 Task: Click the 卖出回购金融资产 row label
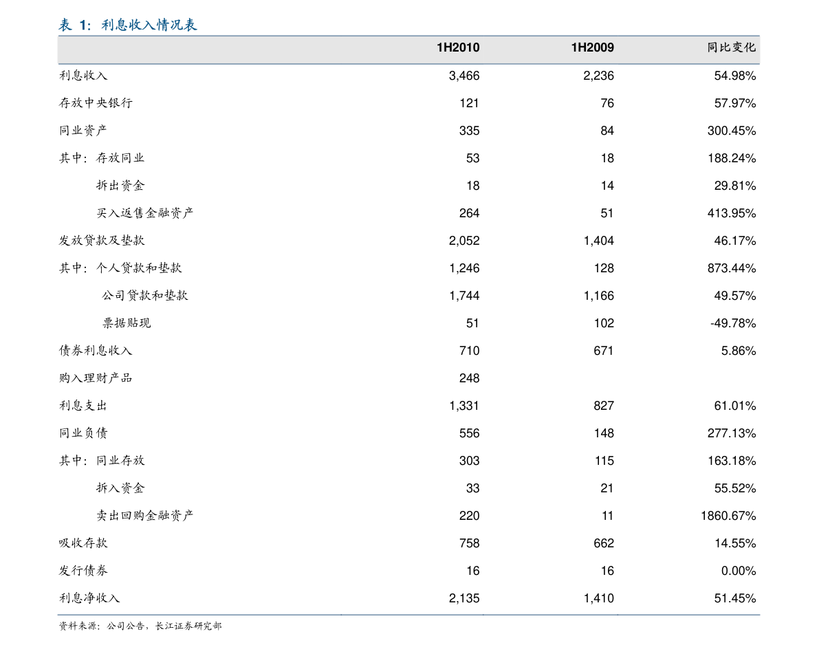click(144, 515)
